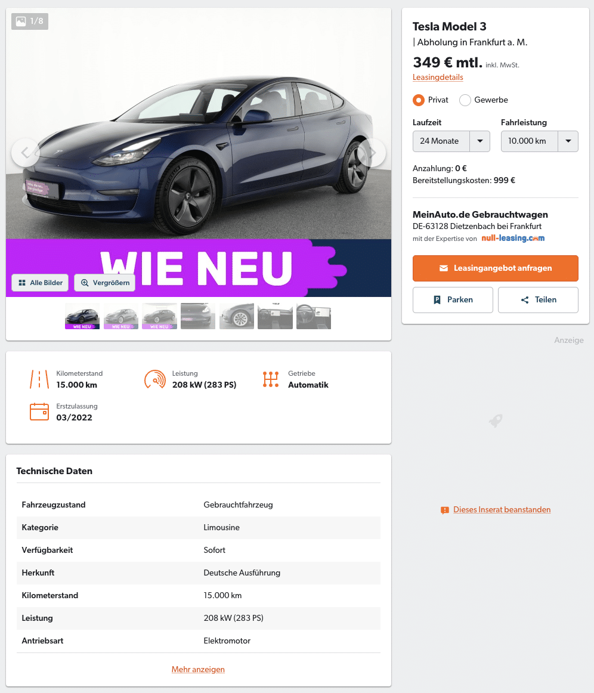Select the Gewerbe radio option
Viewport: 594px width, 693px height.
point(465,100)
